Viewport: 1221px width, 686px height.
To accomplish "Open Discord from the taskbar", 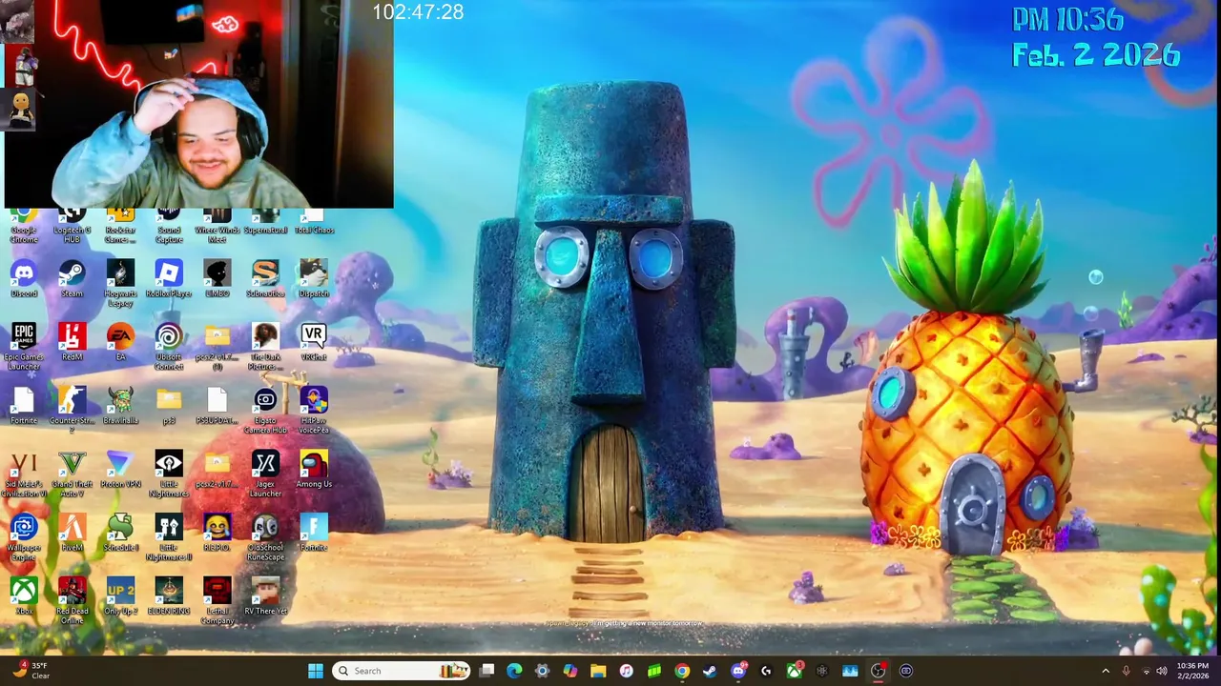I will [737, 671].
